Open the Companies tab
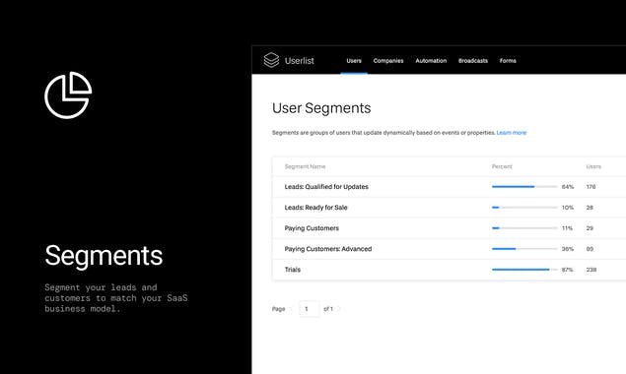 tap(388, 61)
